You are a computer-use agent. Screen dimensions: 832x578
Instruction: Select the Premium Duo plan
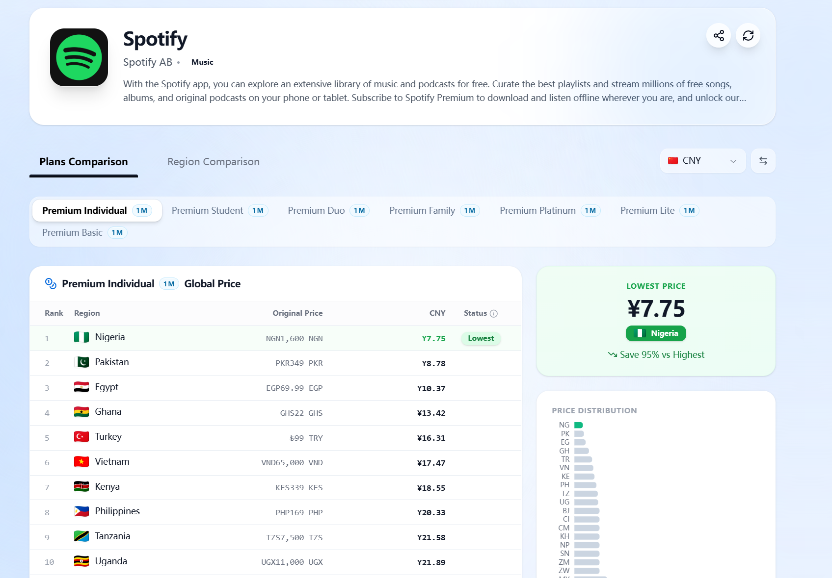click(328, 210)
